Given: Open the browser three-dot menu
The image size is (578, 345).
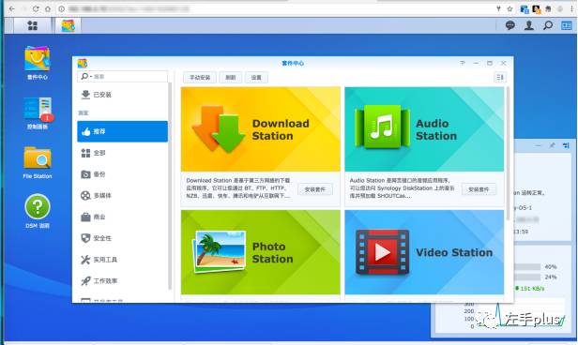Looking at the screenshot, I should 571,8.
